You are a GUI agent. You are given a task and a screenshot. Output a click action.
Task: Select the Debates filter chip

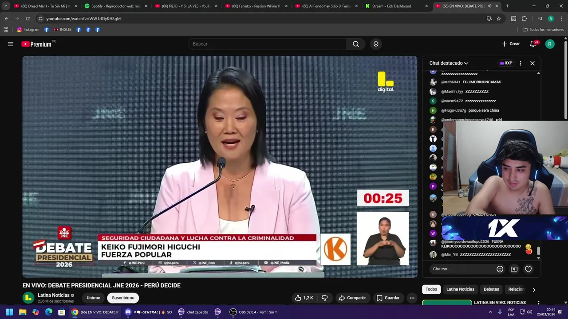(491, 289)
